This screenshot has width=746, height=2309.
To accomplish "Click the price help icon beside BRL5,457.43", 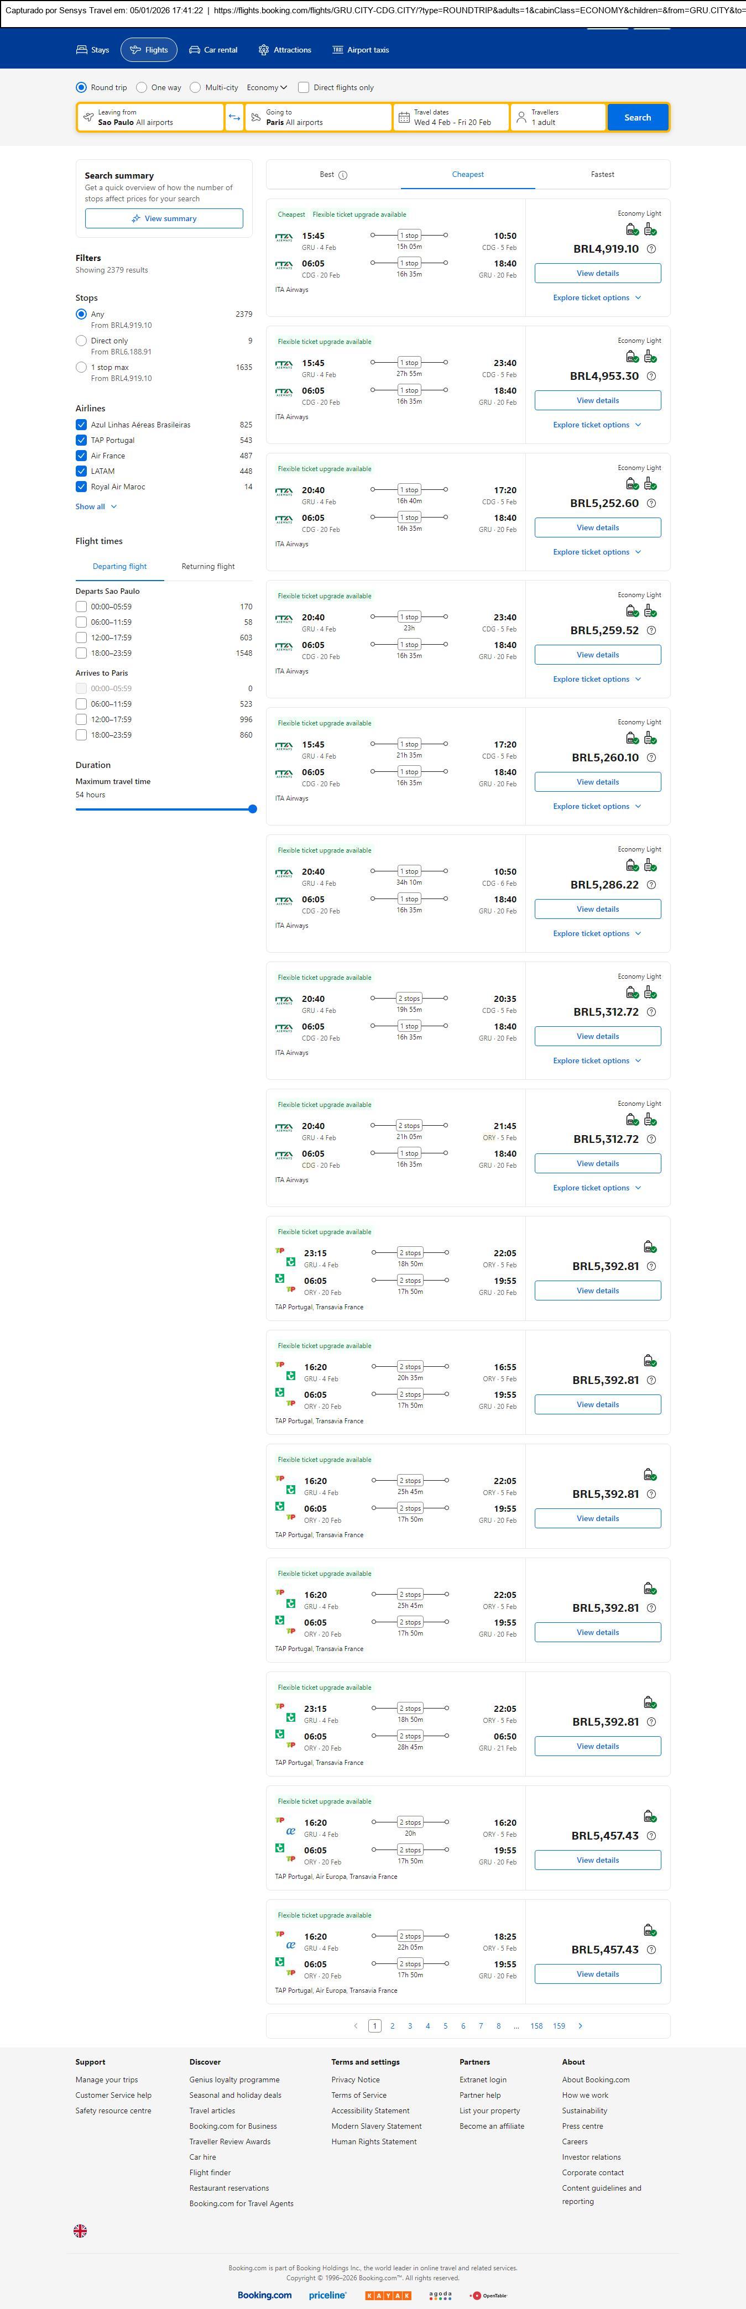I will pyautogui.click(x=652, y=1836).
